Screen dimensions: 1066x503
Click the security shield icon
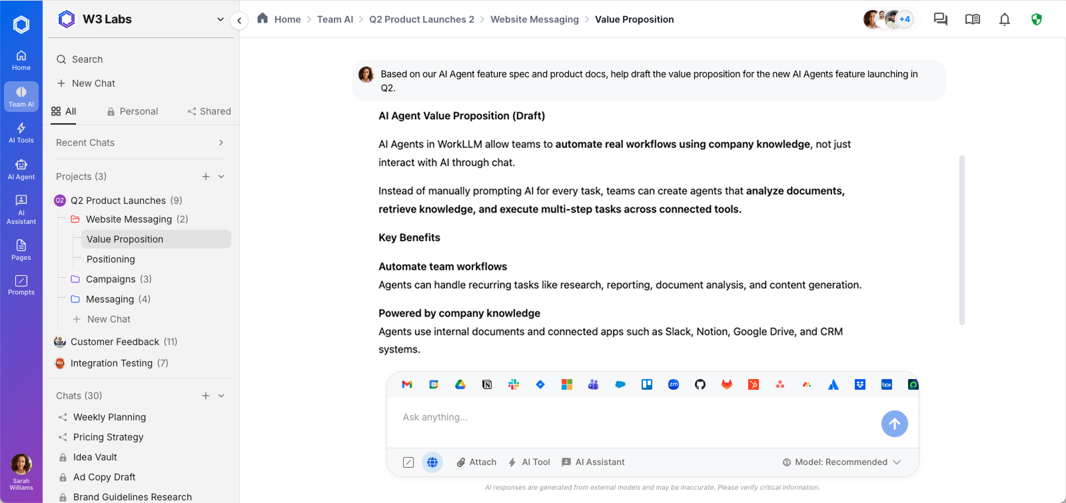tap(1036, 19)
